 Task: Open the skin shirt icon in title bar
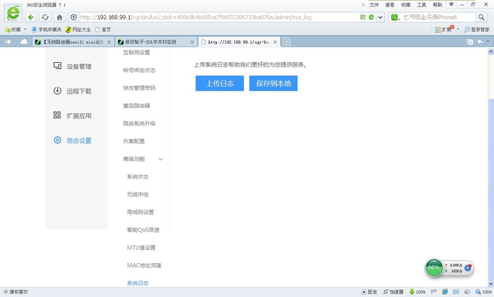[x=451, y=4]
